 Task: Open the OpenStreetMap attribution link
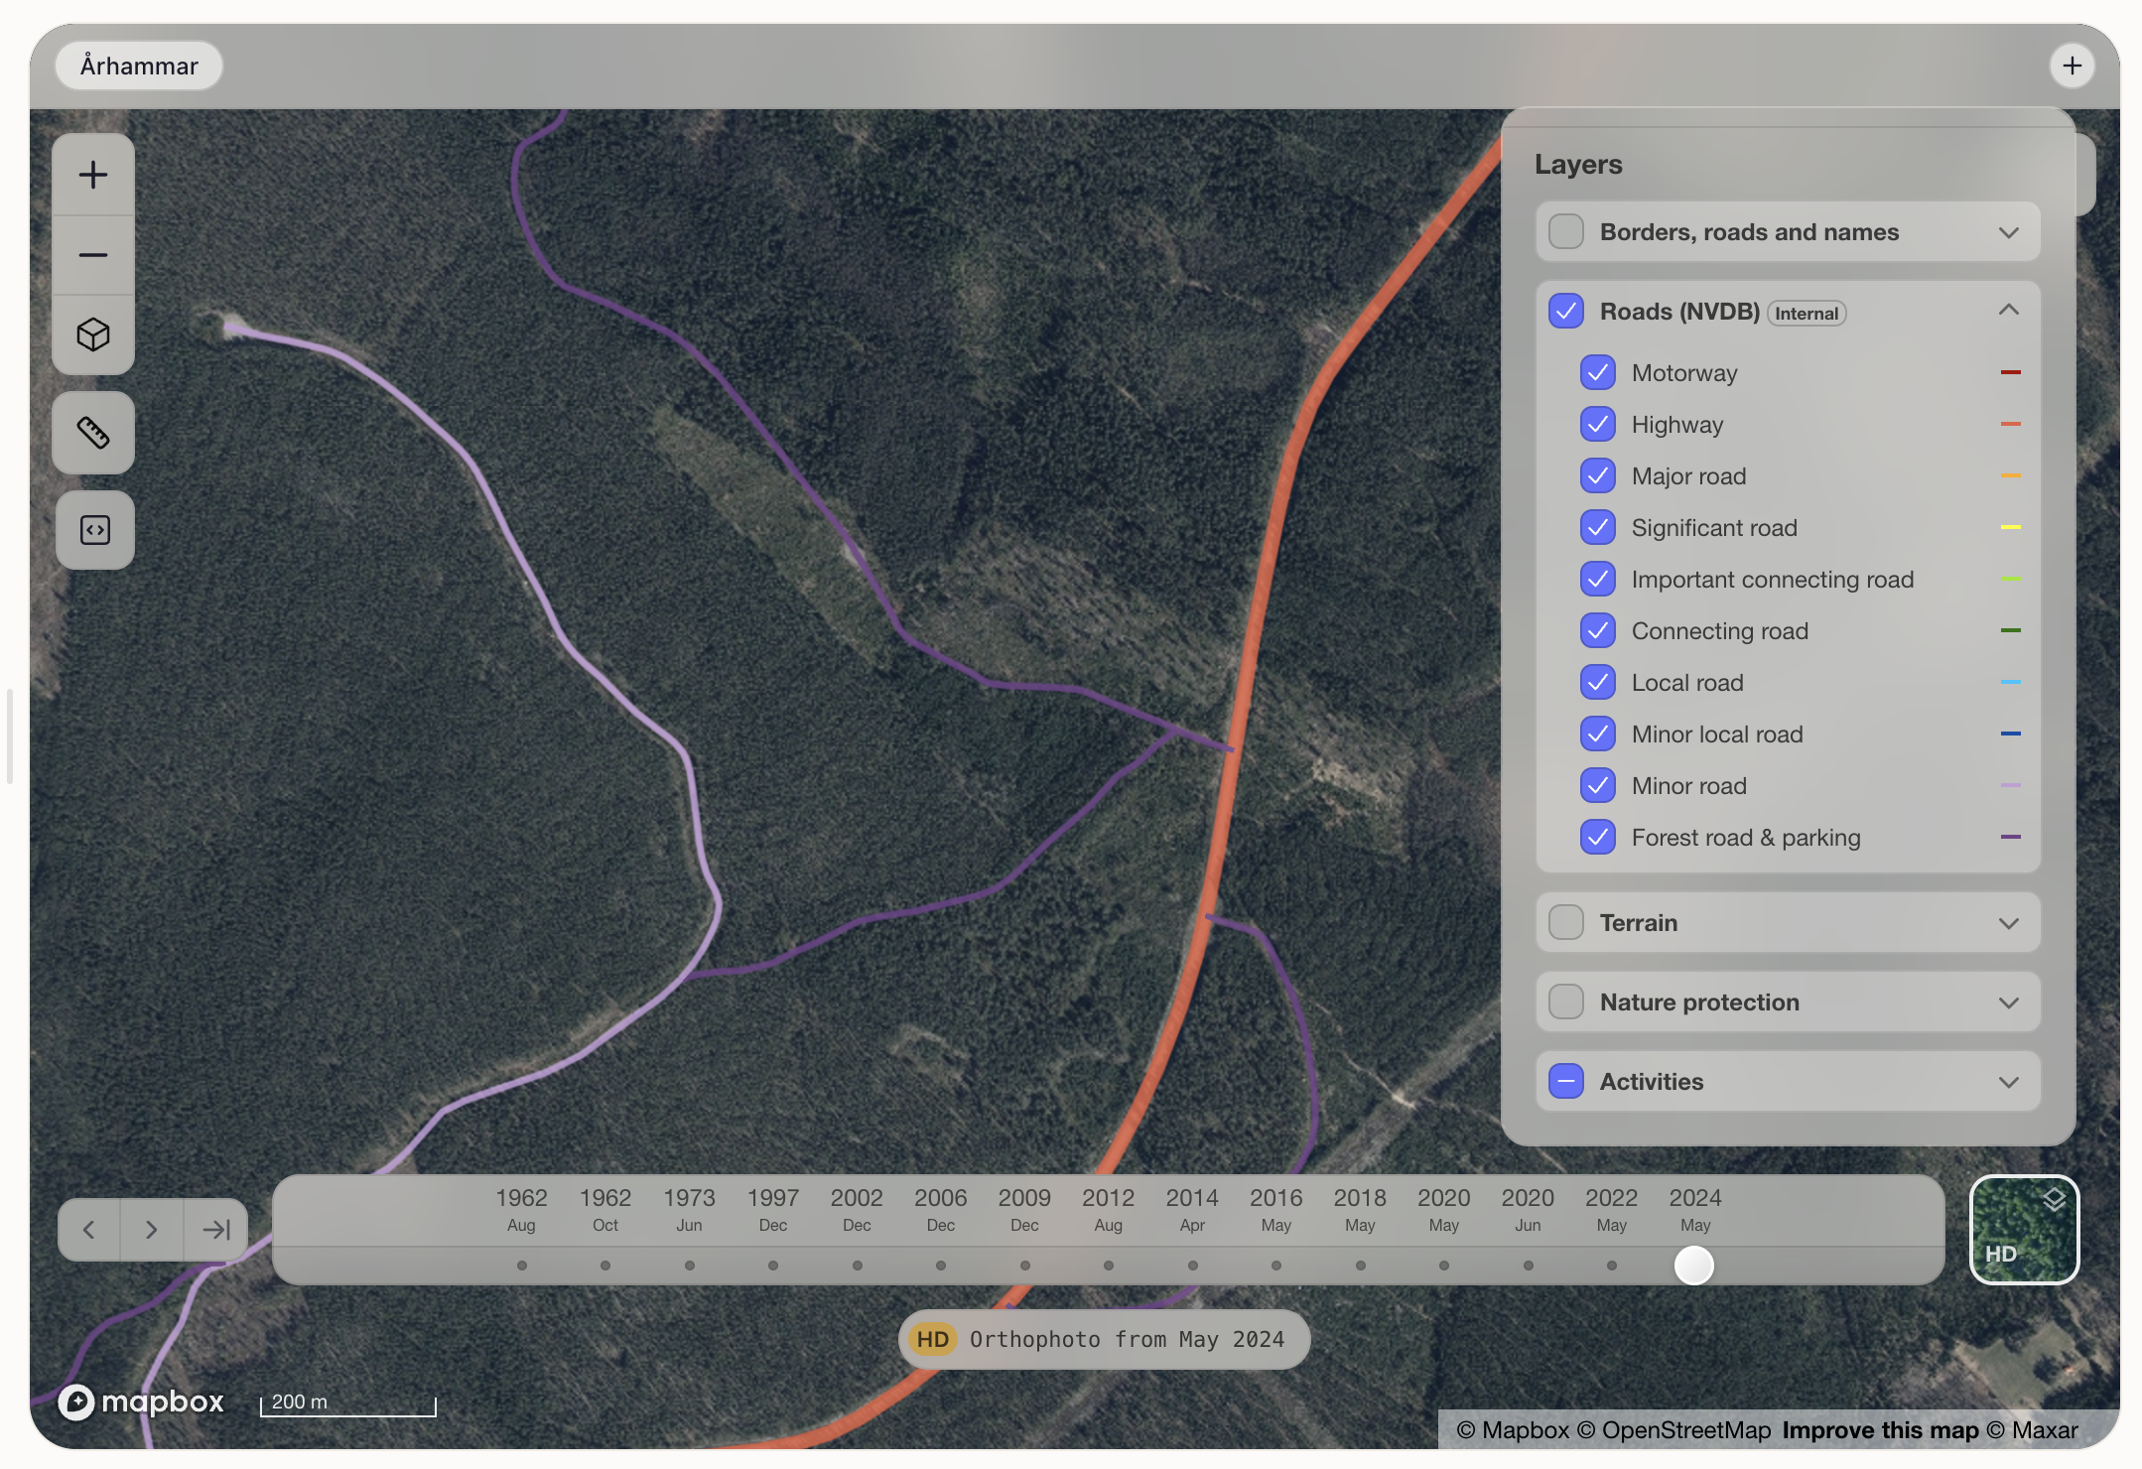pos(1673,1430)
